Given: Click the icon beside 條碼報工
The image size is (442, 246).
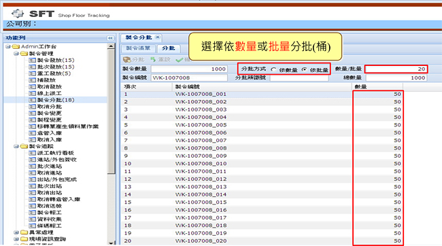Looking at the screenshot, I should pos(33,226).
